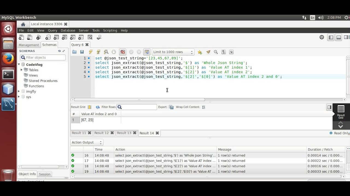350x196 pixels.
Task: Collapse the CodeVlog schema
Action: (19, 65)
